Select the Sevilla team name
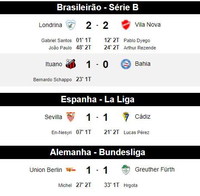The height and width of the screenshot is (196, 200). (53, 117)
